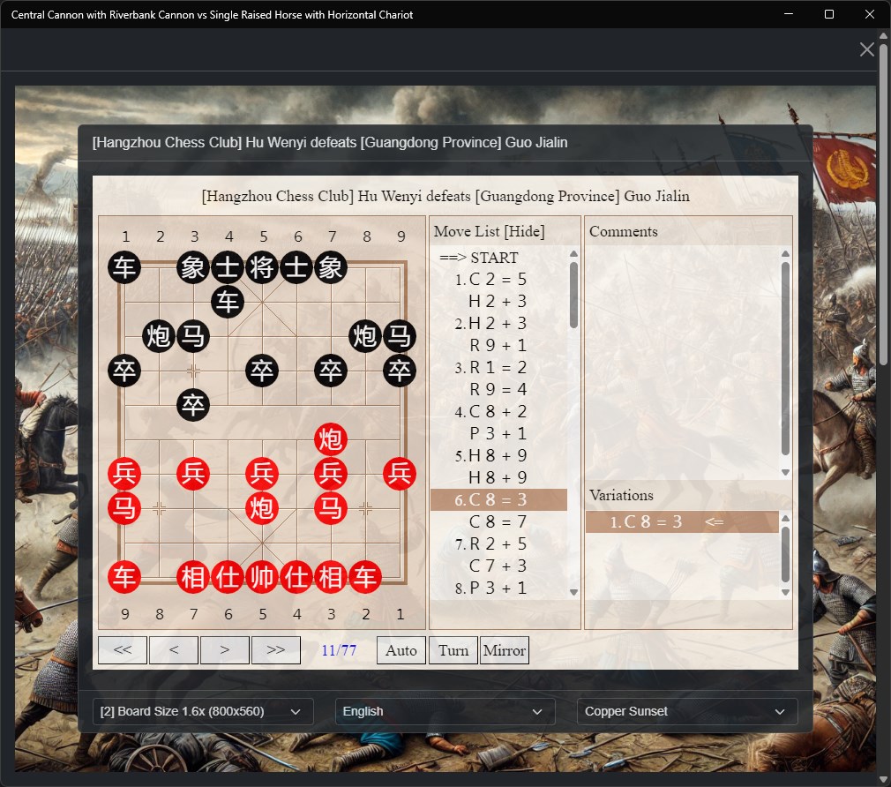Select the red horse below the file 3 soldier
Image resolution: width=891 pixels, height=787 pixels.
[331, 508]
